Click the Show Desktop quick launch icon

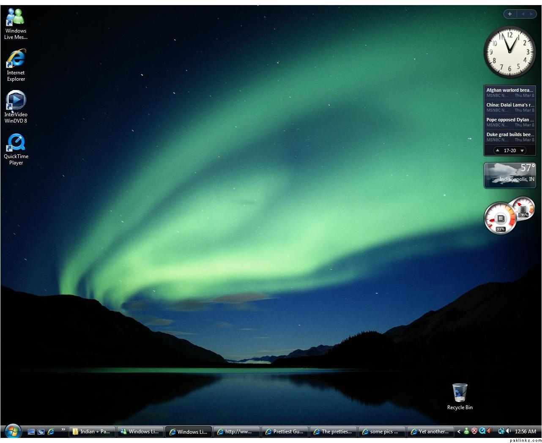[31, 432]
